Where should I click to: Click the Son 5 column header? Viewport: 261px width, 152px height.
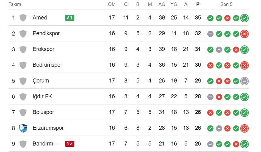pos(226,4)
